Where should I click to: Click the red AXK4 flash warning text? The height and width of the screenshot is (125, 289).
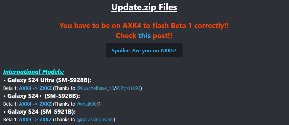[144, 25]
